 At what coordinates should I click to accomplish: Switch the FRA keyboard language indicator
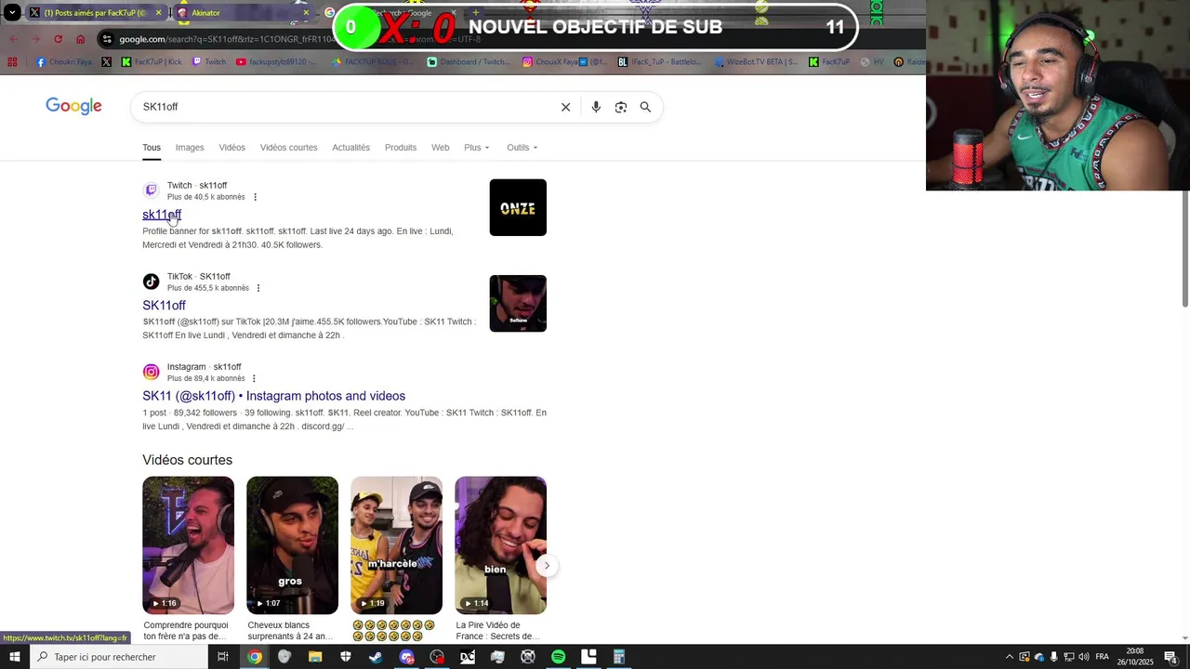click(1103, 657)
